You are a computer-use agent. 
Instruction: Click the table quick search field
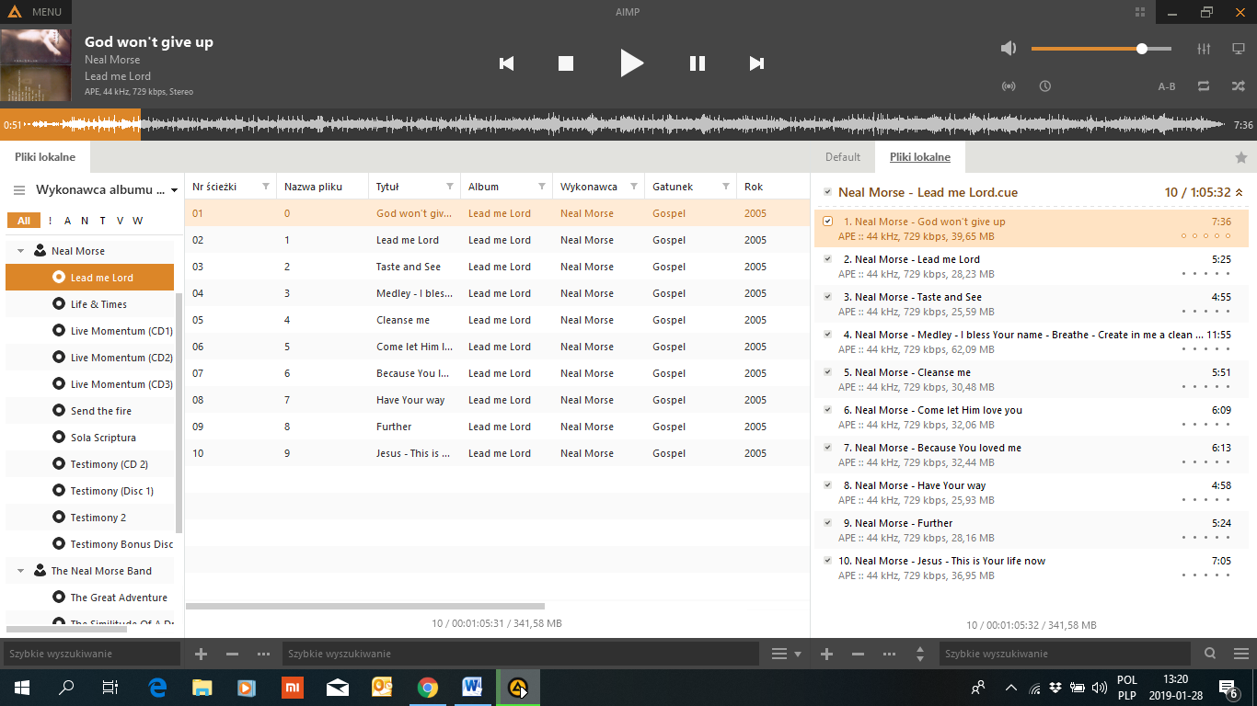coord(521,654)
